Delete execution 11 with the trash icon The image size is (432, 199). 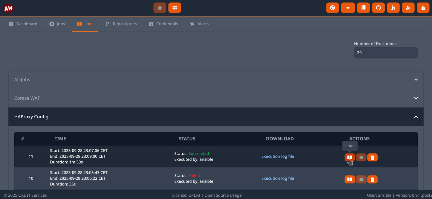(372, 157)
